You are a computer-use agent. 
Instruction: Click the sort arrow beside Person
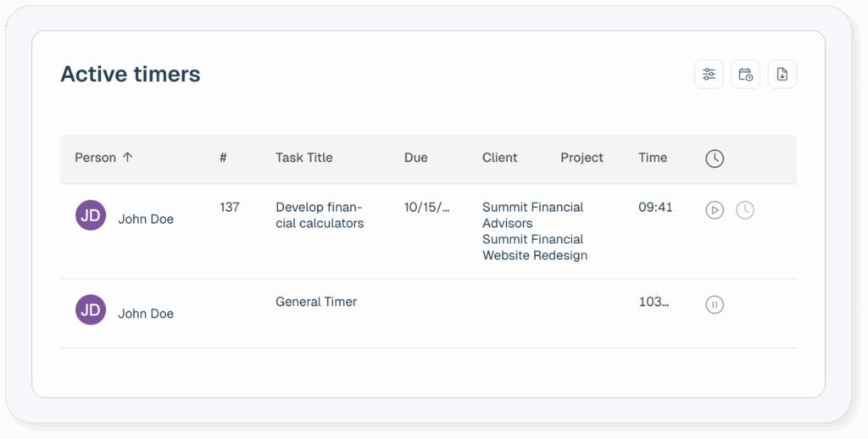tap(127, 158)
